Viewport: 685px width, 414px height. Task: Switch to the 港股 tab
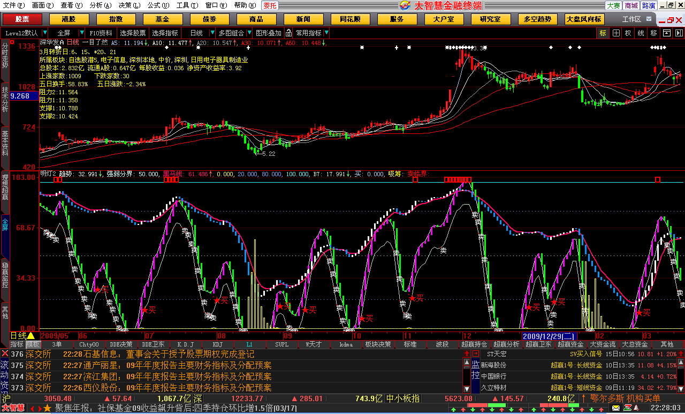click(x=69, y=19)
